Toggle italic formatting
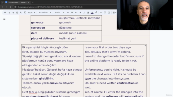173x97 pixels. click(x=84, y=13)
